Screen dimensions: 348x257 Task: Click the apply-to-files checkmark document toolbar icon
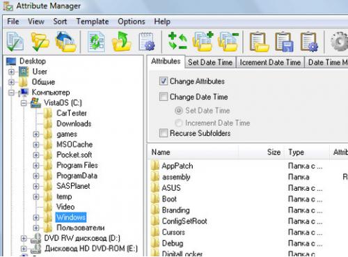[15, 42]
